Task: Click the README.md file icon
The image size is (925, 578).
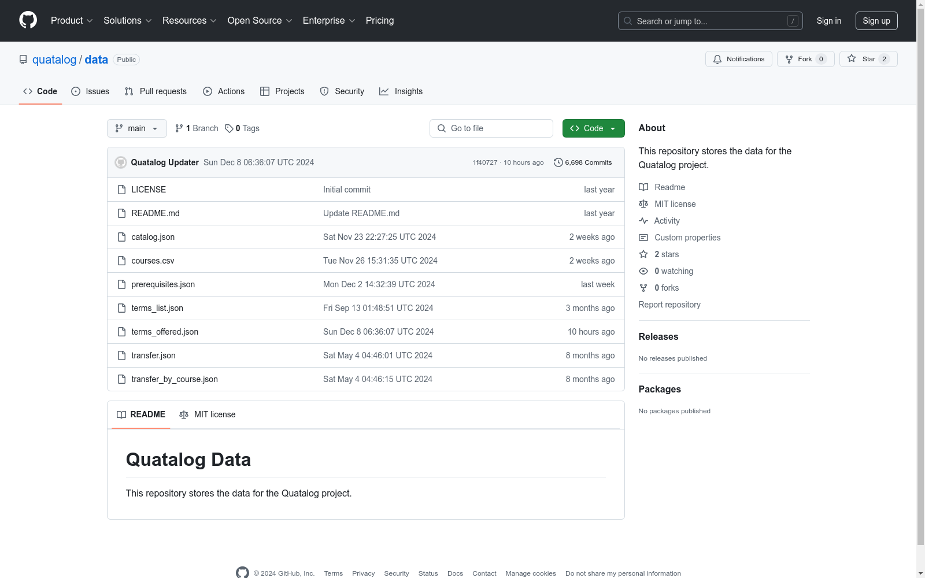Action: [x=121, y=213]
